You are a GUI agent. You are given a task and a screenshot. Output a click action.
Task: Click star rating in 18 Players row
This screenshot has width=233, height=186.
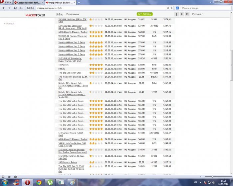[x=96, y=65]
